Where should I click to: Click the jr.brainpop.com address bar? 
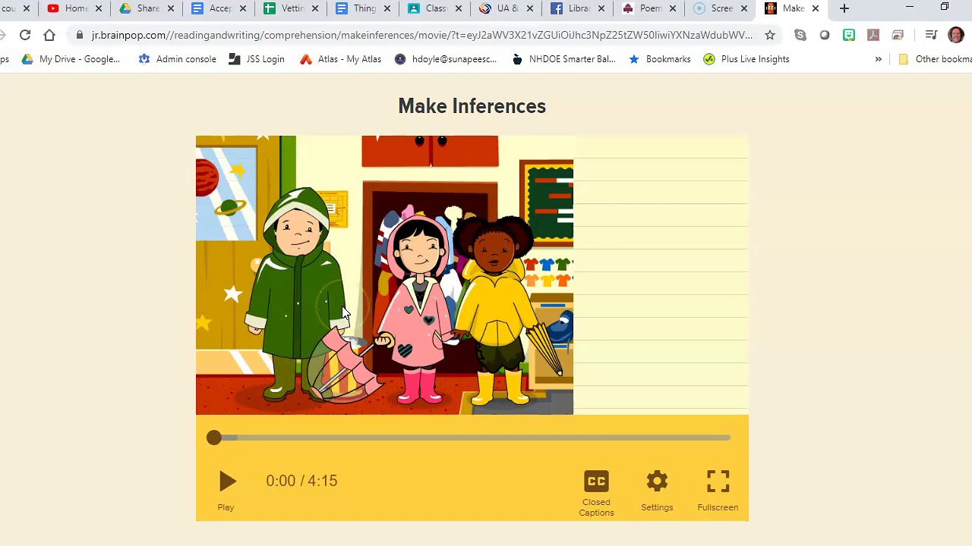click(421, 35)
